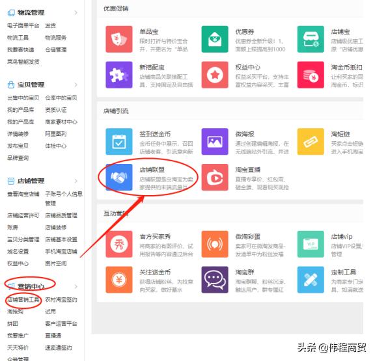Viewport: 375px width, 361px height.
Task: Click the red star 权益中心 tool icon
Action: click(215, 75)
